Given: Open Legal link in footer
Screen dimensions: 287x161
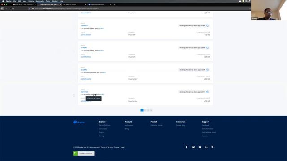Looking at the screenshot, I should (122, 147).
